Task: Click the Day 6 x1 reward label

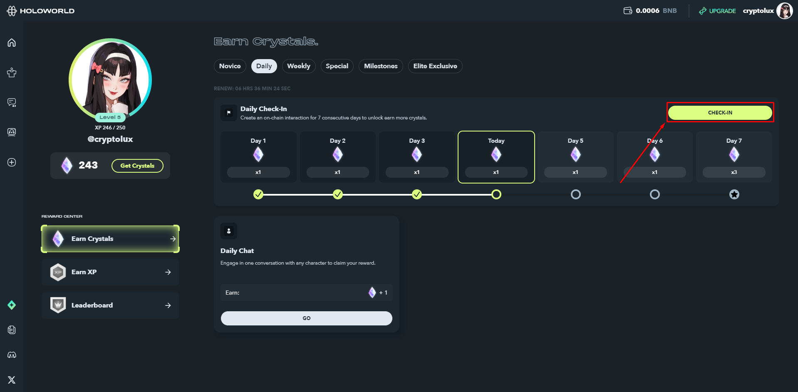Action: point(655,172)
